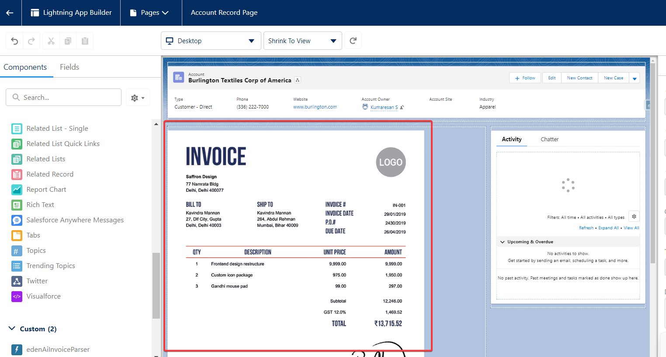Click the undo icon

pyautogui.click(x=14, y=41)
